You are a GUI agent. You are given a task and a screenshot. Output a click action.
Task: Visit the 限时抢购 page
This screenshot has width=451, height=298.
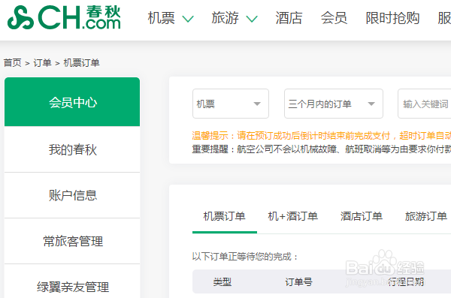[392, 18]
